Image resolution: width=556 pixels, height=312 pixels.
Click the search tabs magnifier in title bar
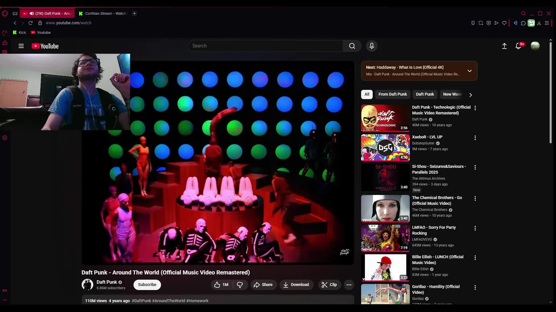tap(523, 13)
